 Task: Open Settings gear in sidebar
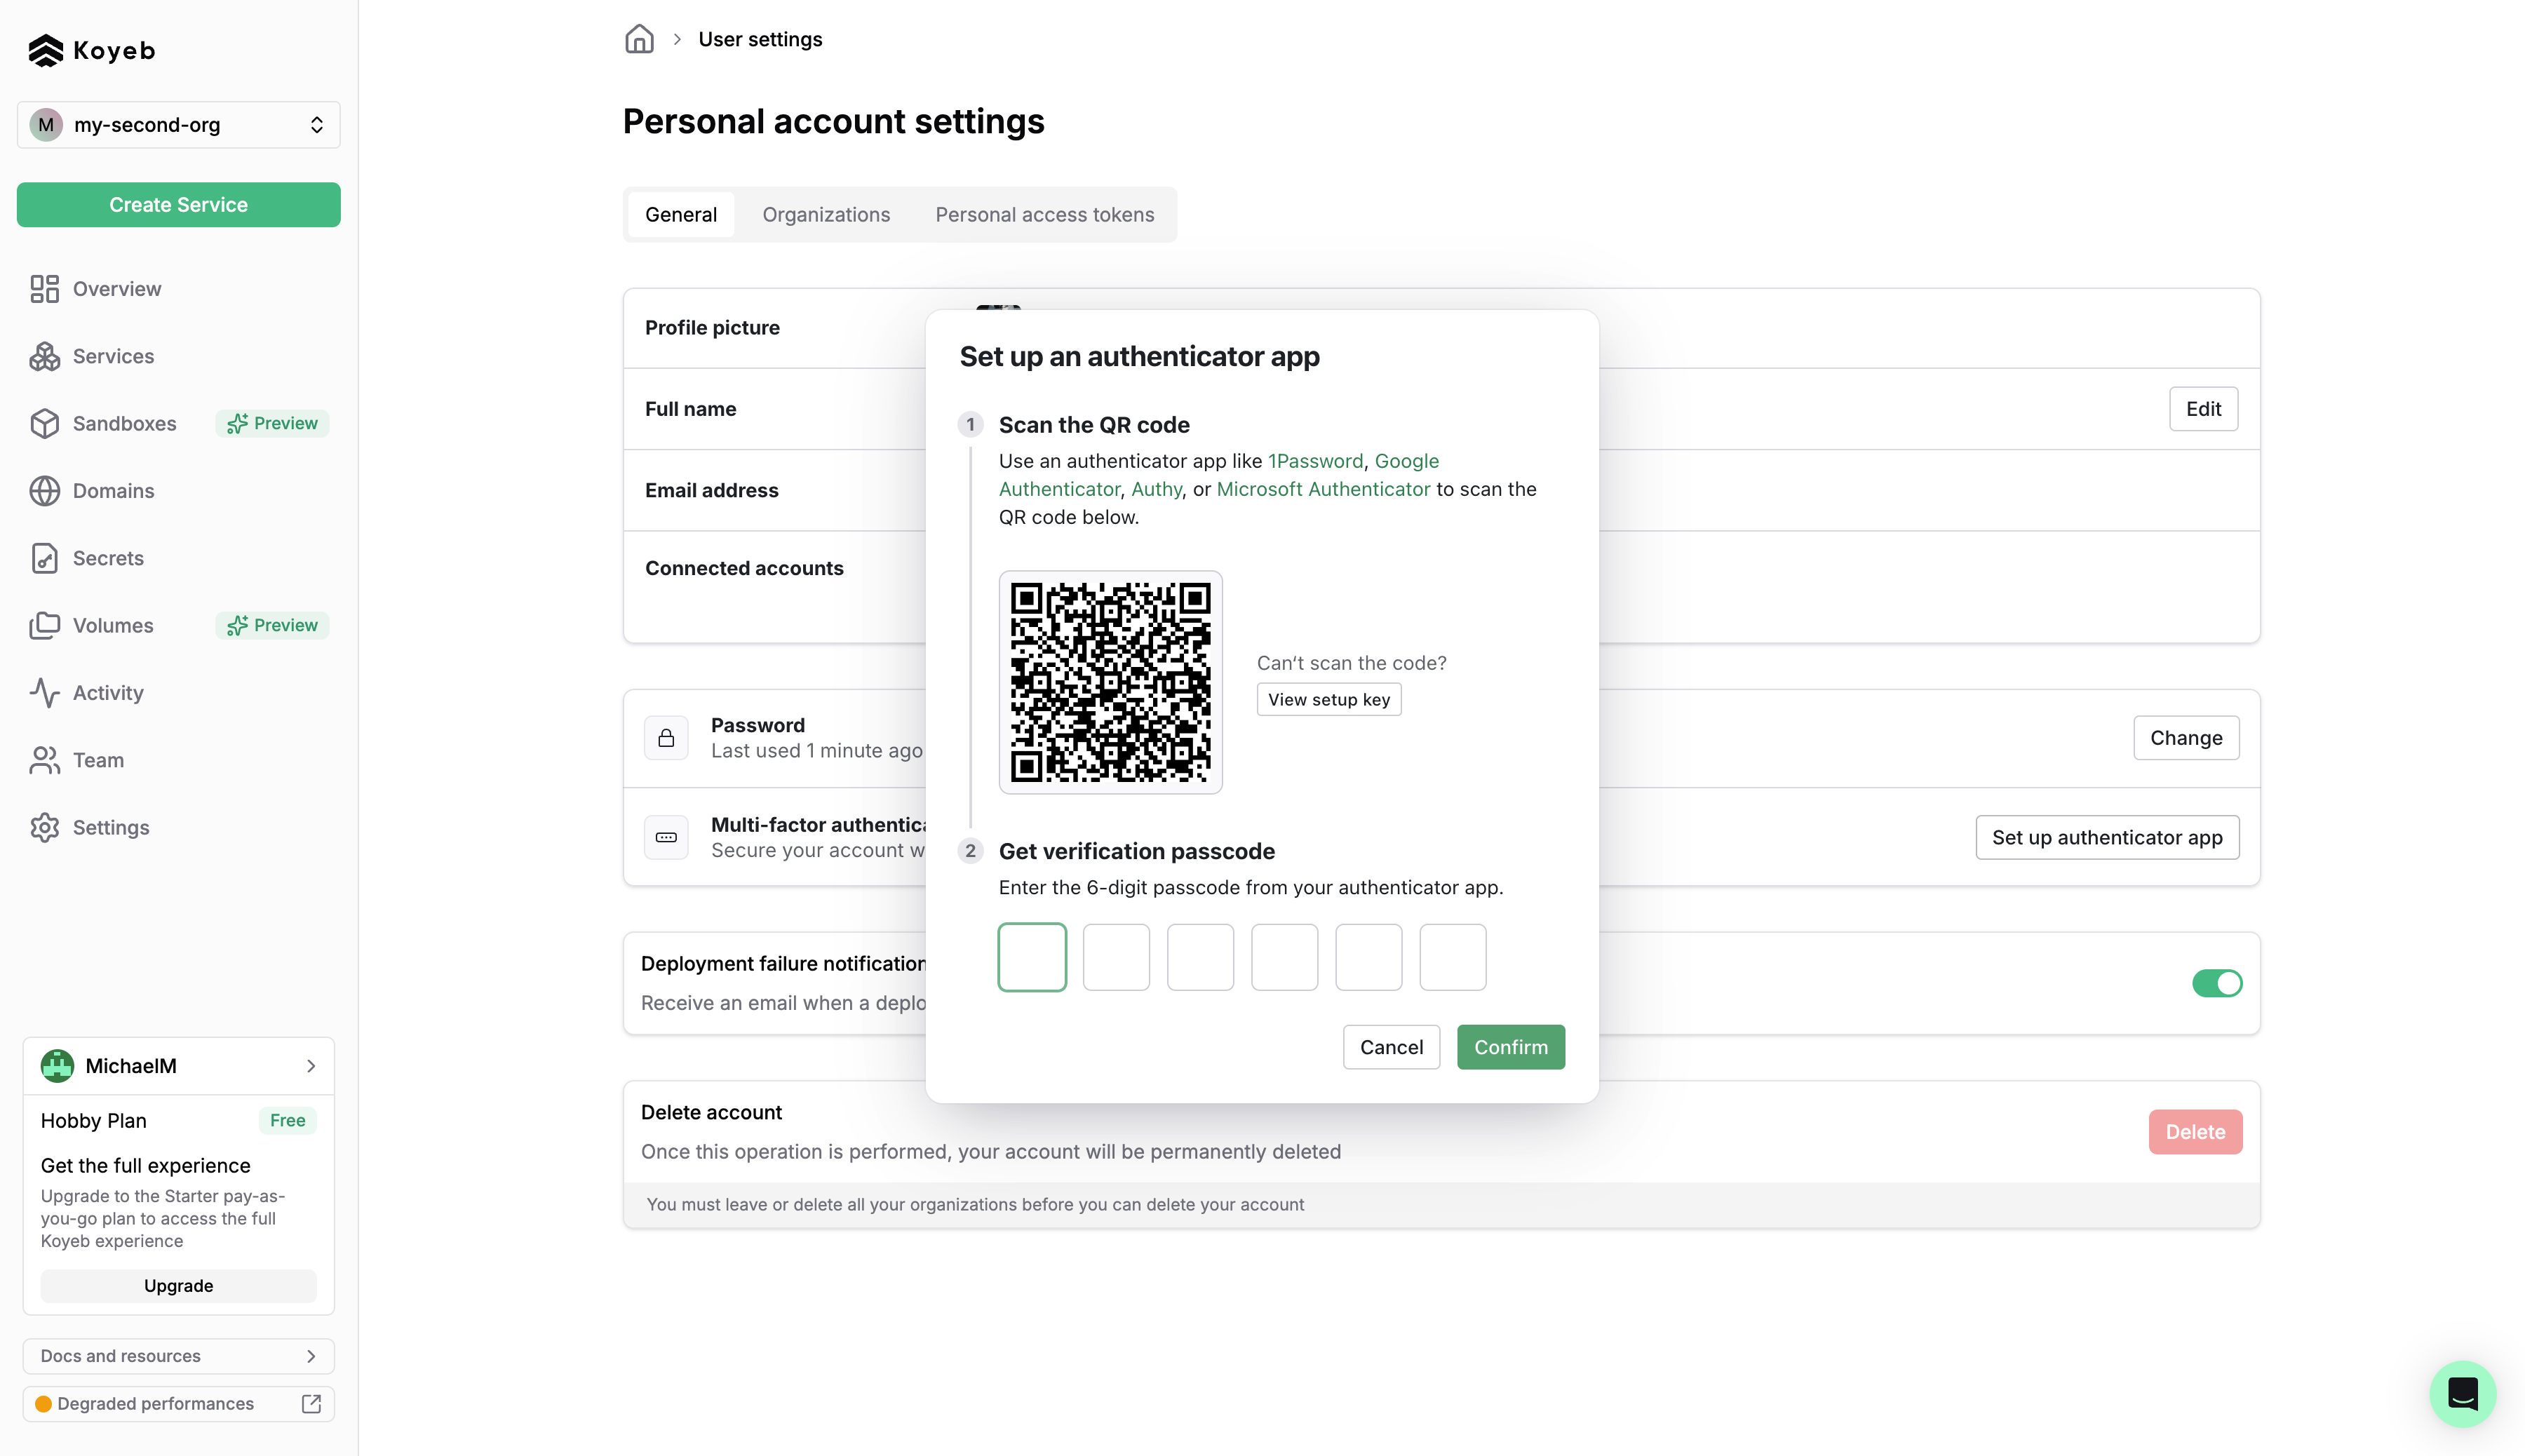coord(44,827)
